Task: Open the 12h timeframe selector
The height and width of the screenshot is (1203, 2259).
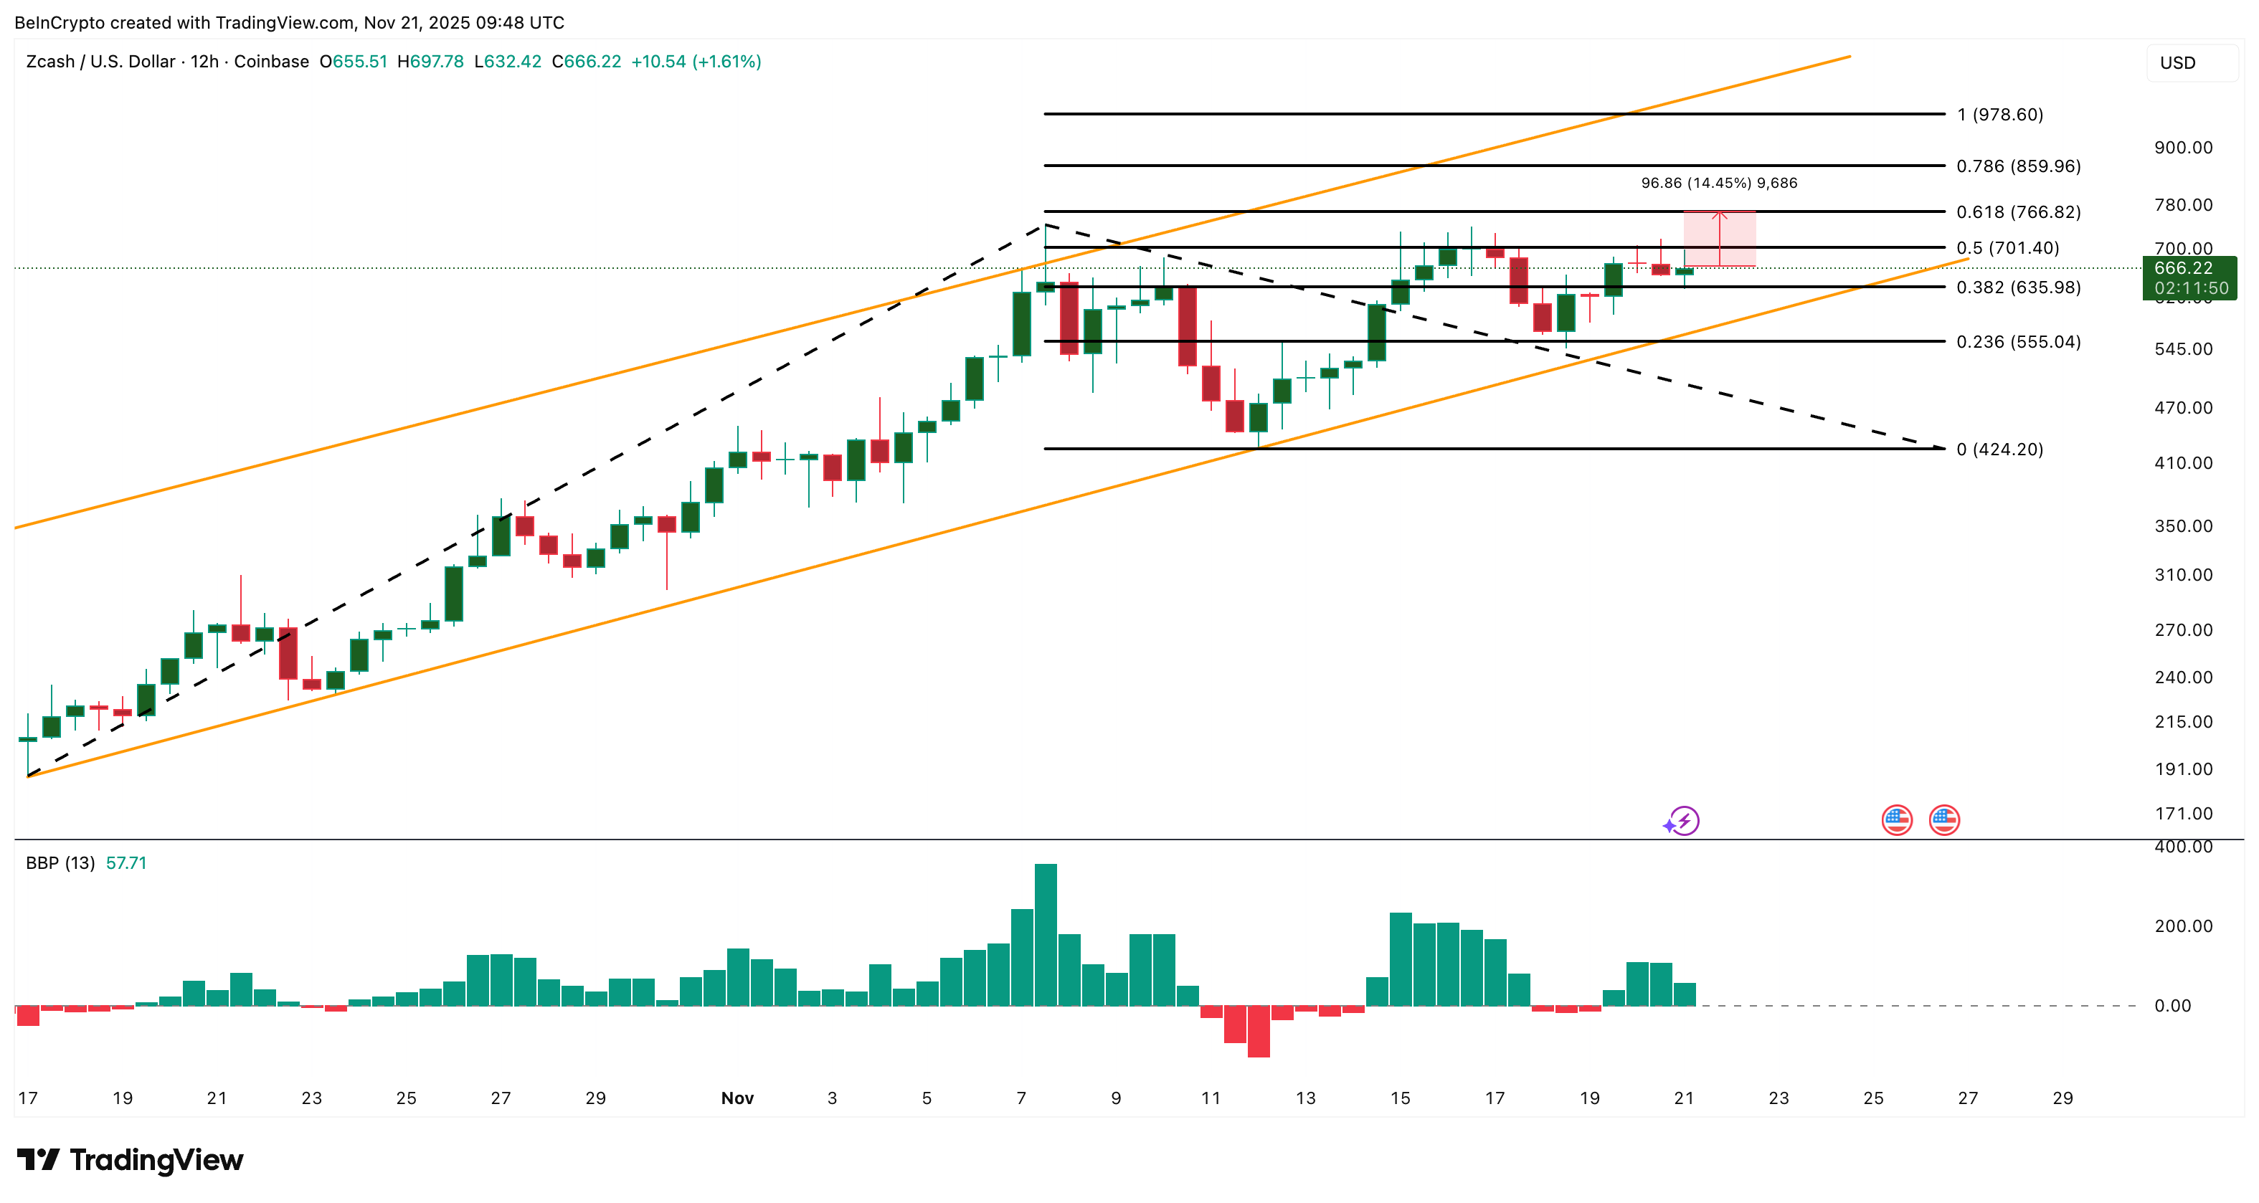Action: click(204, 62)
